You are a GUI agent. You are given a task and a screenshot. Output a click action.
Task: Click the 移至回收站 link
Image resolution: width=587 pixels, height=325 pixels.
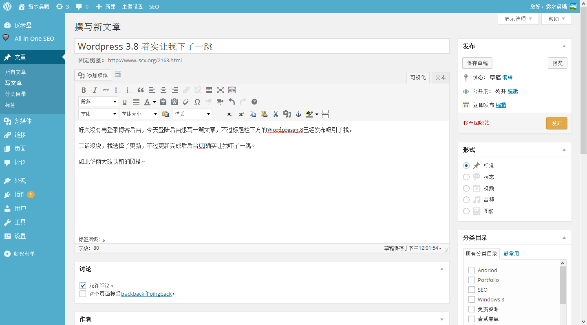(x=476, y=123)
